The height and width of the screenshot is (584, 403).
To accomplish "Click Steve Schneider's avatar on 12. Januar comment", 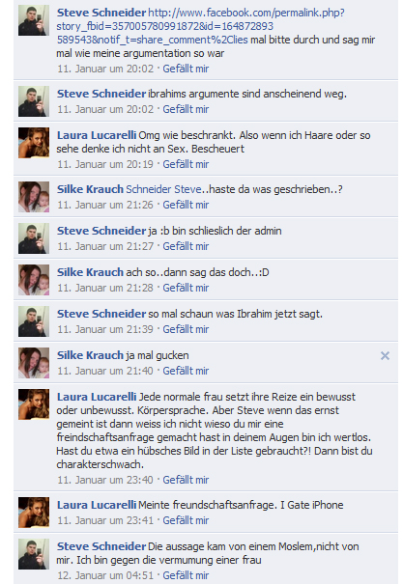I will pos(34,554).
